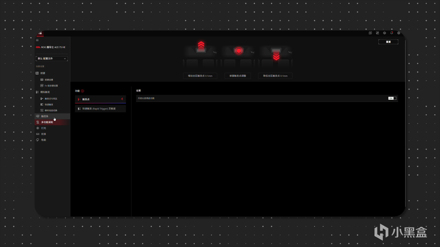This screenshot has height=247, width=440.
Task: Open notifications bell icon
Action: [x=392, y=33]
